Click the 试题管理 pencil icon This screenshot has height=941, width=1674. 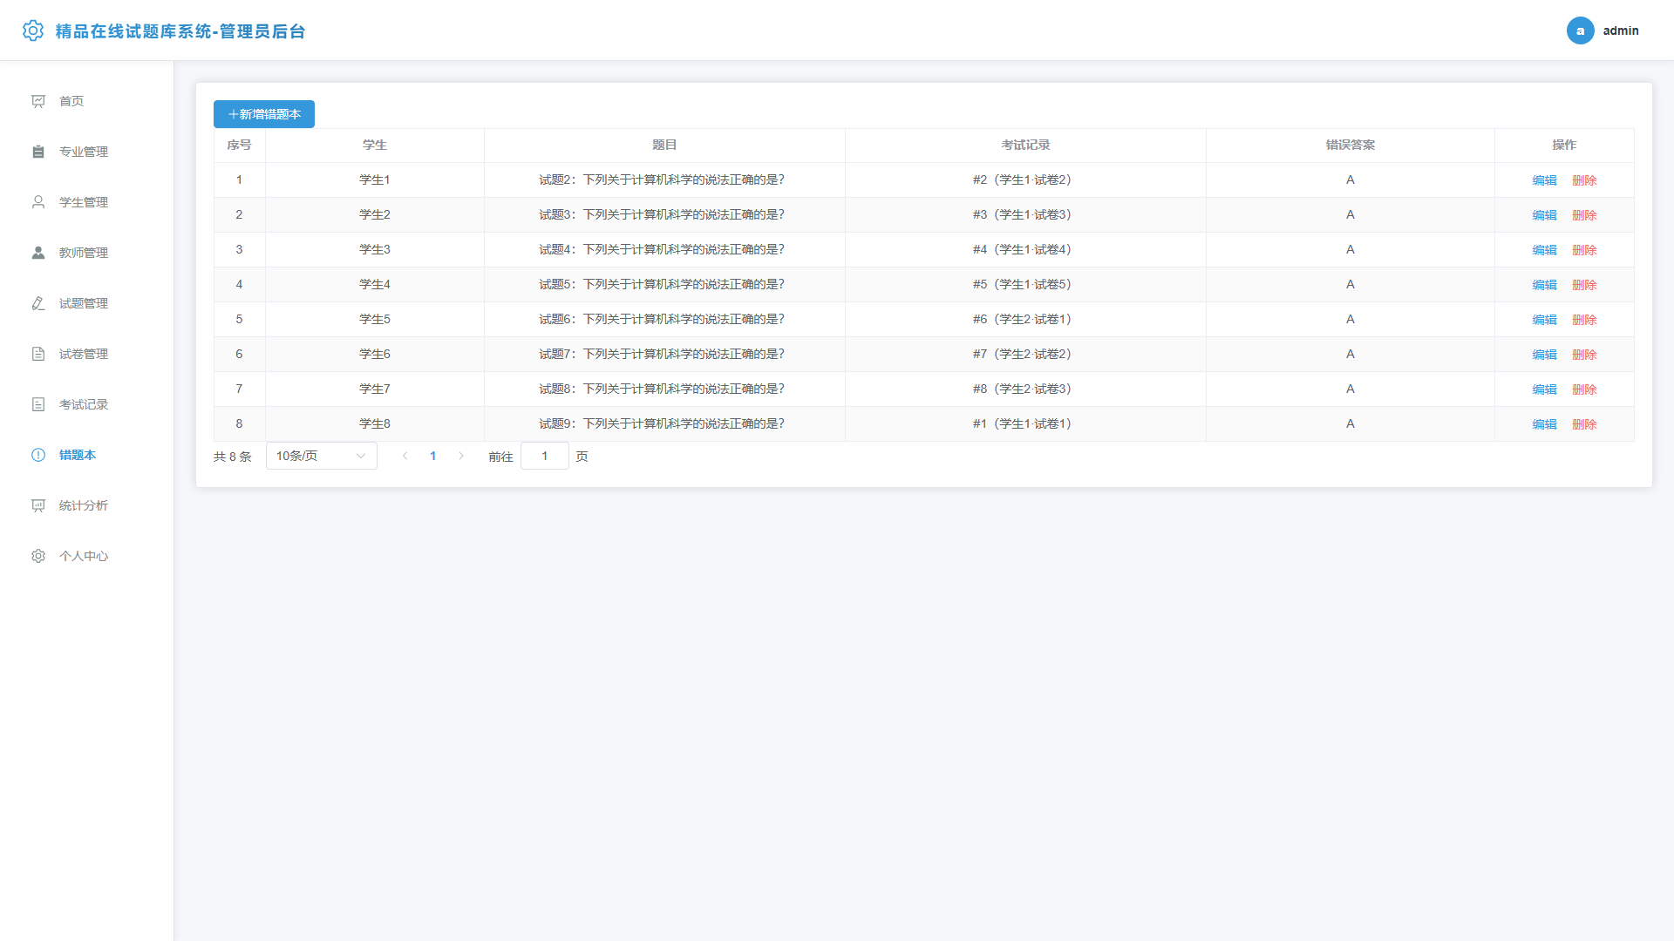tap(38, 303)
